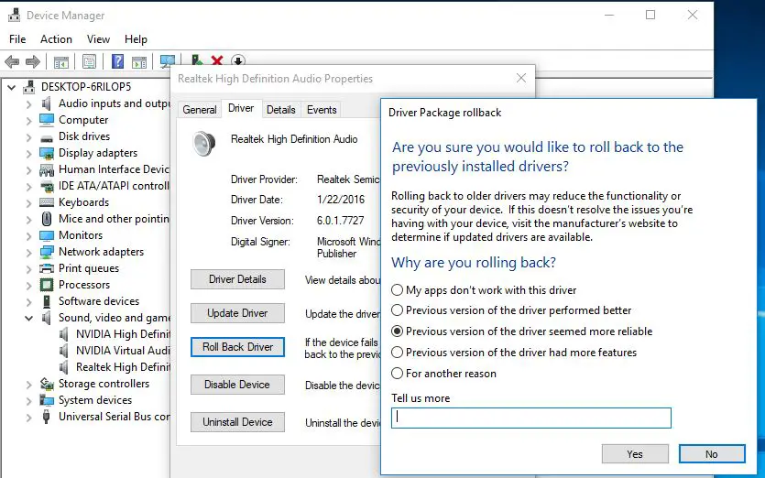
Task: Expand the Network adapters category
Action: pyautogui.click(x=27, y=252)
